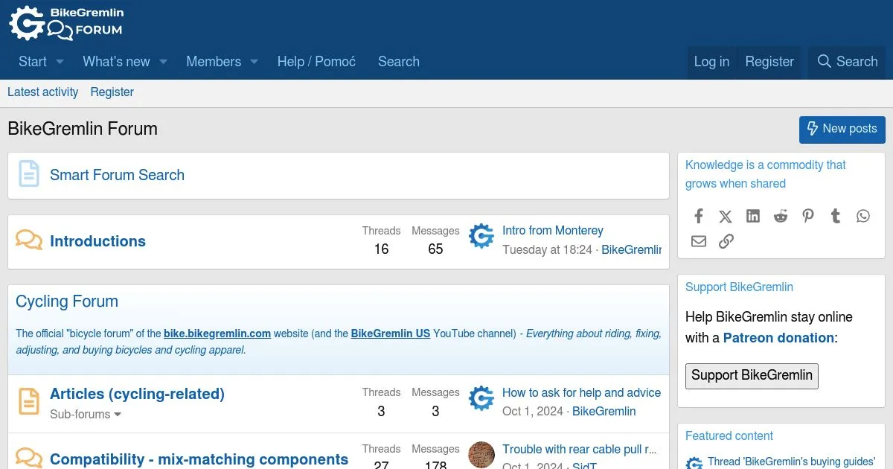Open the Knowledge is a commodity heading link
Screen dimensions: 893x469
point(766,174)
